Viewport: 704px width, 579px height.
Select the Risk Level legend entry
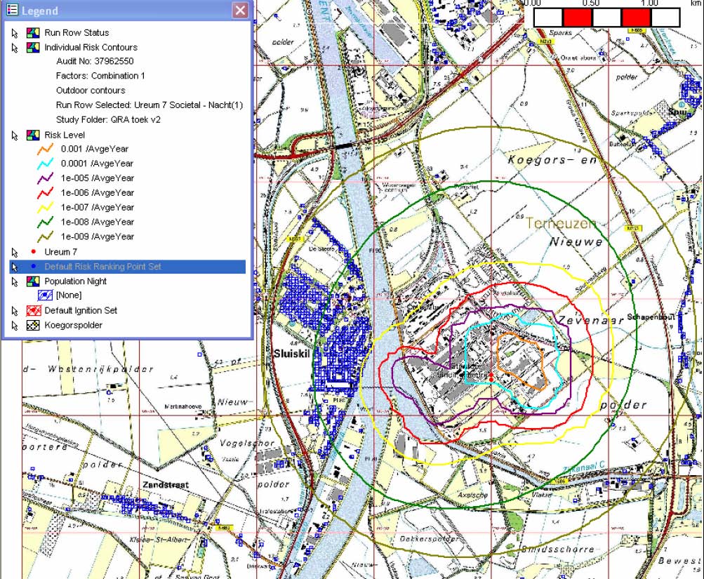(x=64, y=135)
